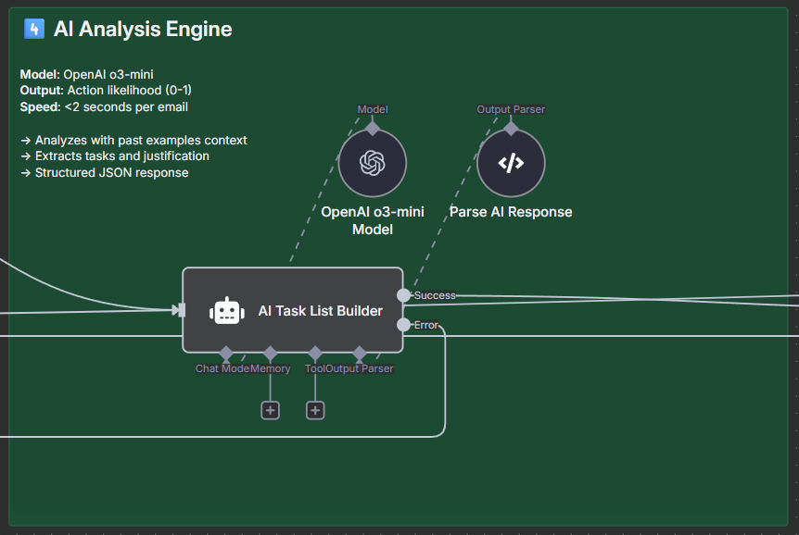This screenshot has height=535, width=799.
Task: Select the Parse AI Response code node
Action: coord(511,163)
